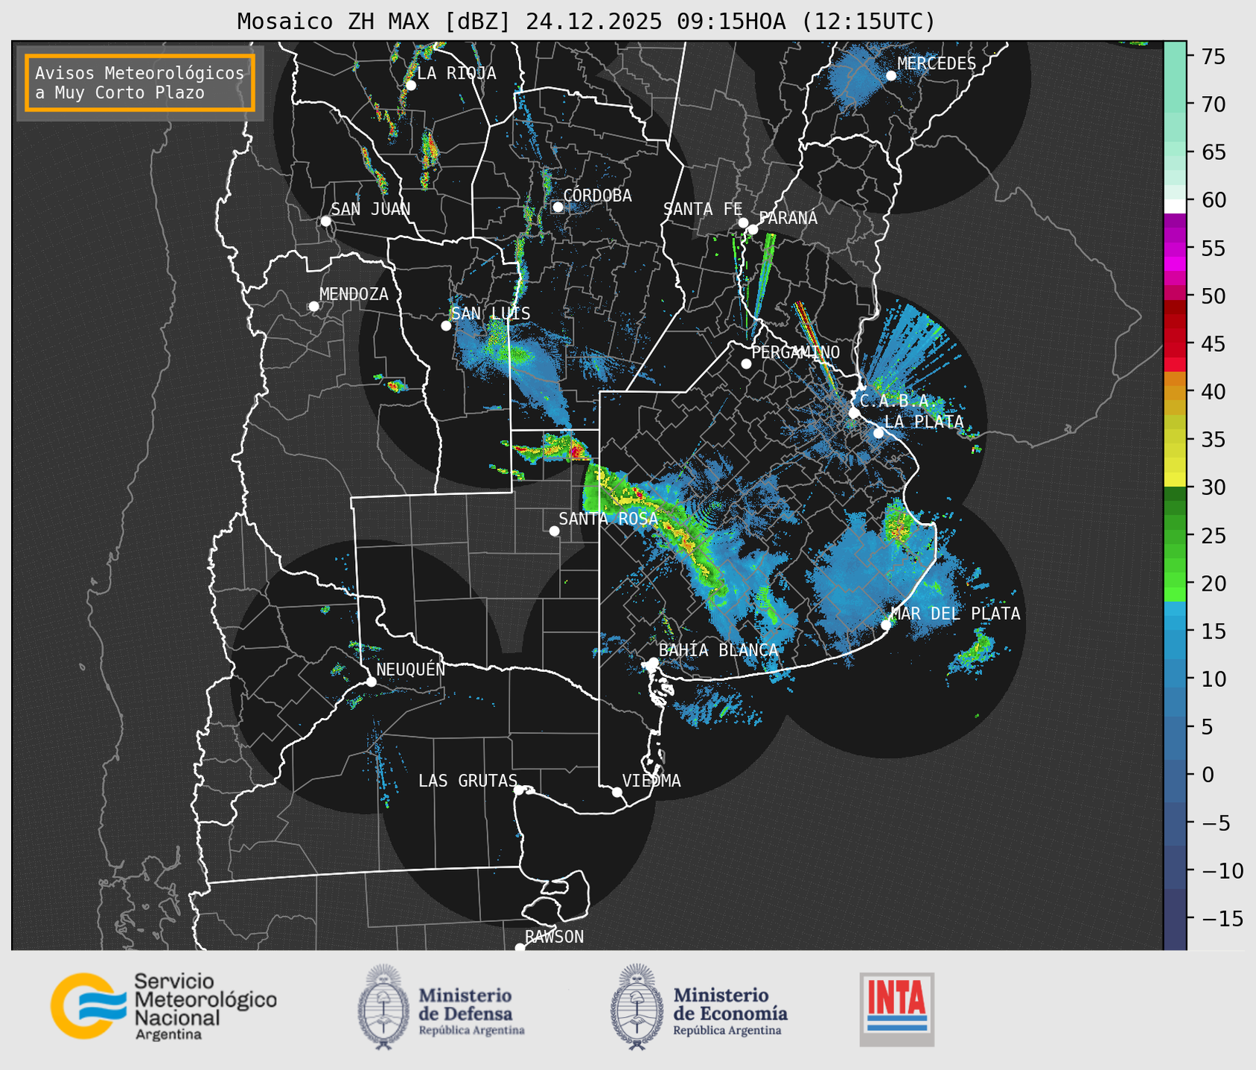Image resolution: width=1256 pixels, height=1070 pixels.
Task: Click the Rawson city marker
Action: [x=520, y=947]
